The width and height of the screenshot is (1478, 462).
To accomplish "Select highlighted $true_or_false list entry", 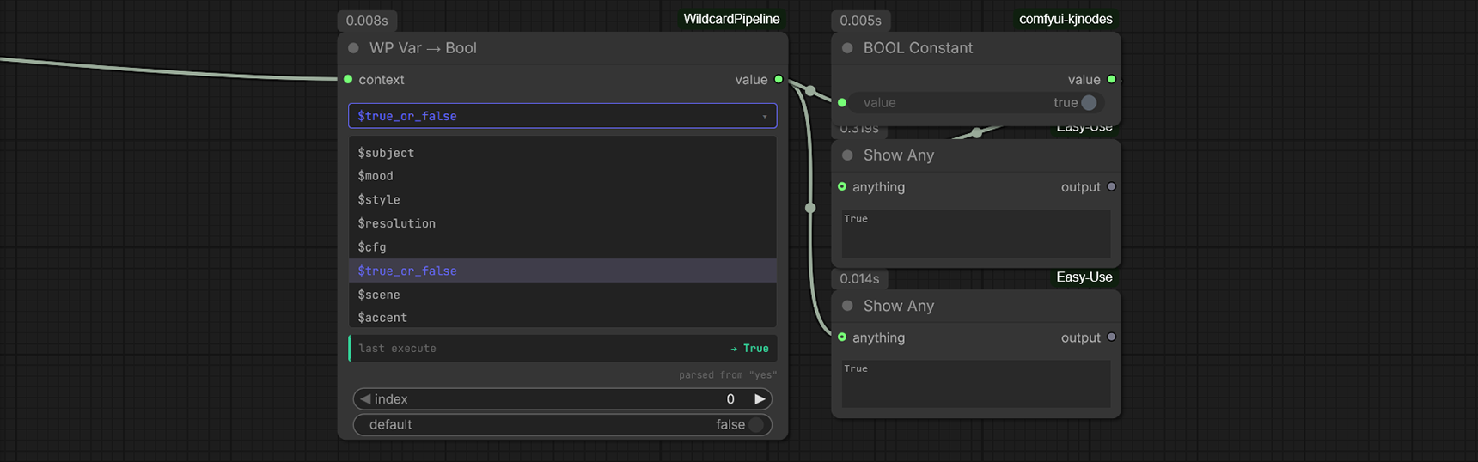I will click(x=563, y=271).
